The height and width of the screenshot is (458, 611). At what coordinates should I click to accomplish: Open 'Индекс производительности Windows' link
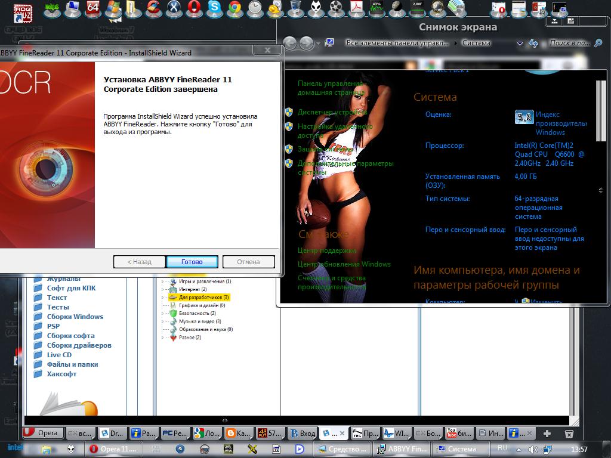[x=561, y=123]
